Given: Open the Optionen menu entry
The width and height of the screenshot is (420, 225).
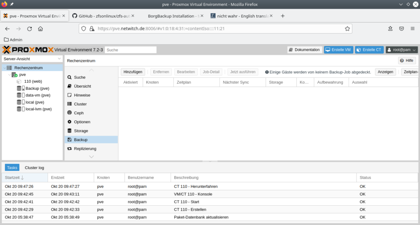Looking at the screenshot, I should click(91, 122).
